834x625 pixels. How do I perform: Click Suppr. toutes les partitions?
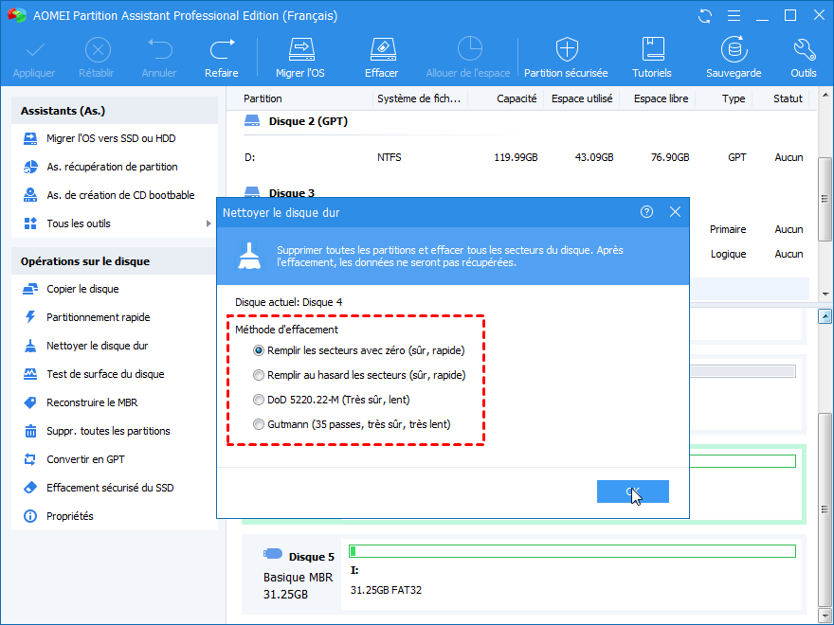tap(108, 431)
